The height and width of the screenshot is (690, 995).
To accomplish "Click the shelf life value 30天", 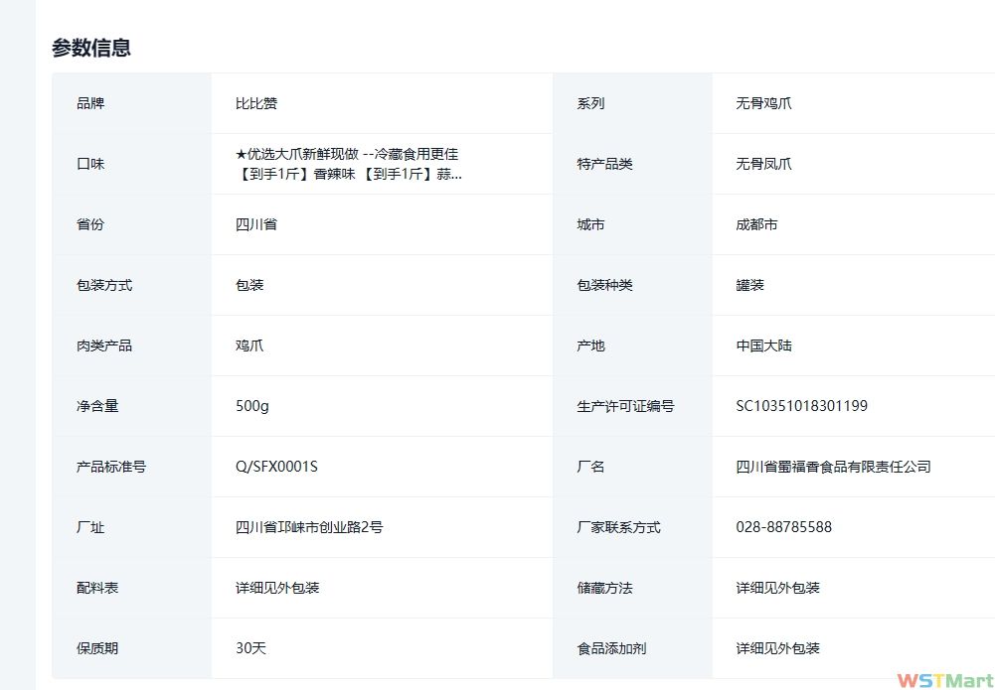I will click(x=250, y=648).
